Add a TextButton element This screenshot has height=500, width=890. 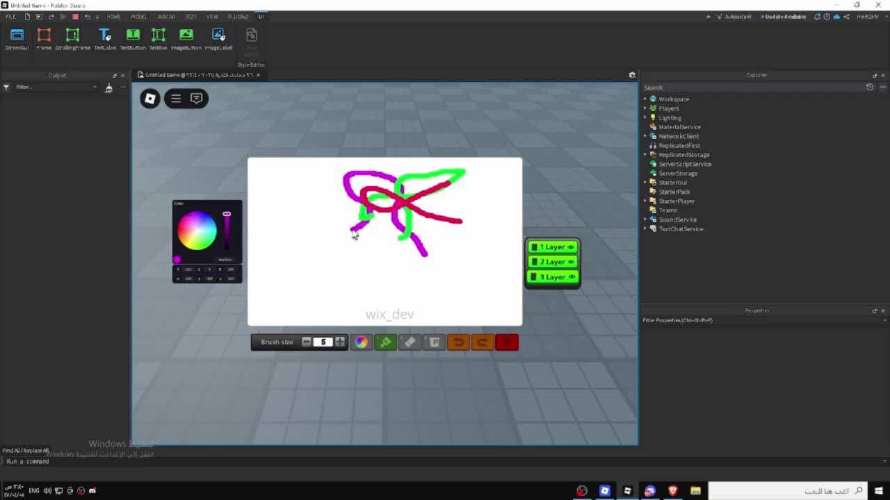click(x=132, y=35)
